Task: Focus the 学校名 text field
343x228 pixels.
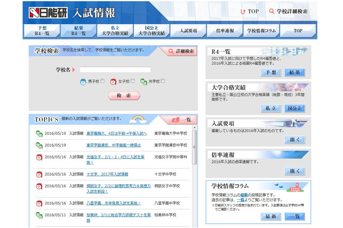Action: [115, 70]
